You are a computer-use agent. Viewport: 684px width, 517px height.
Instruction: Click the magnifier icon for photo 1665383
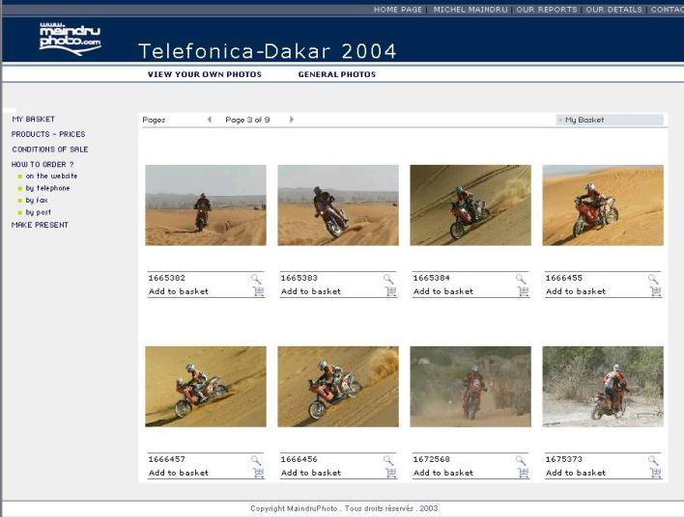(388, 279)
